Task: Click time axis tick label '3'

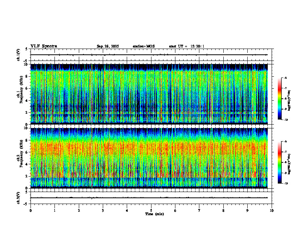Action: click(103, 211)
